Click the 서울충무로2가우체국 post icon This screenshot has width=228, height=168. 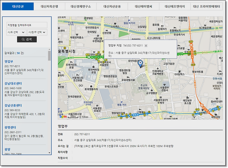point(161,97)
